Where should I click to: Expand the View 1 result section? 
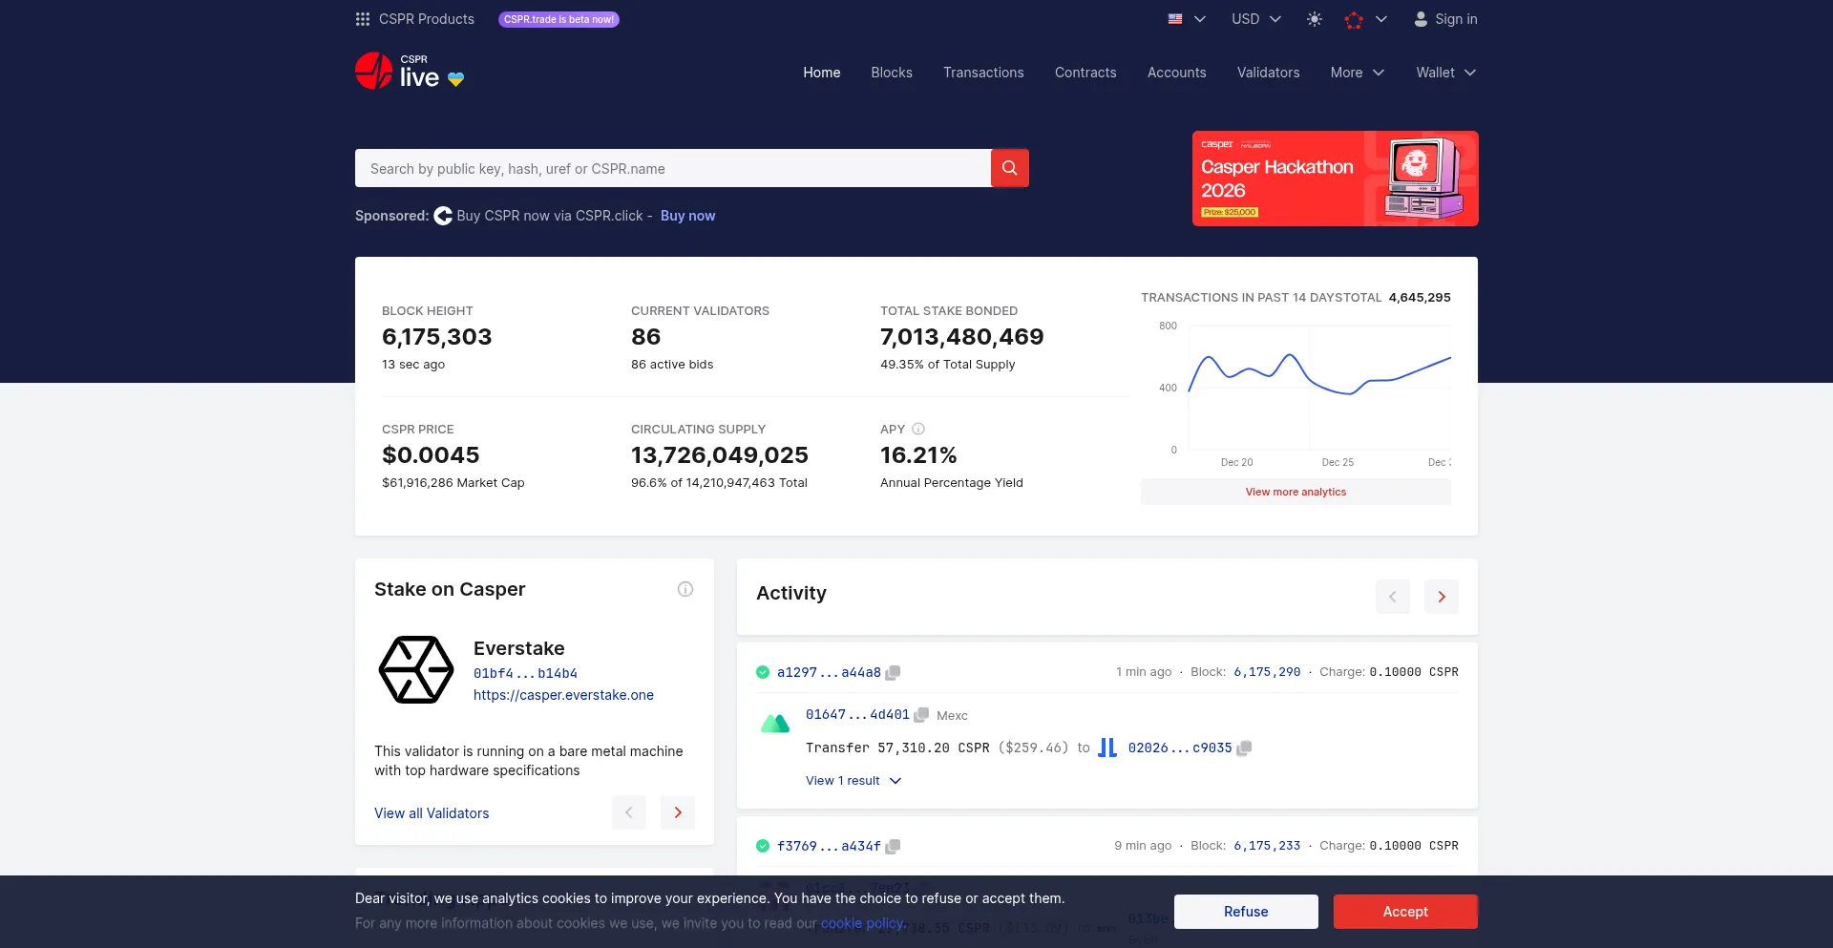point(853,781)
